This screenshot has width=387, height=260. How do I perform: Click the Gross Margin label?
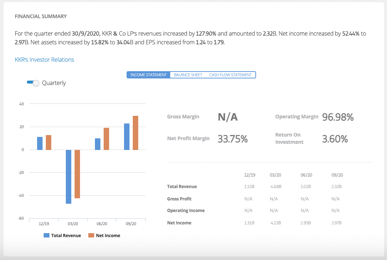(183, 117)
